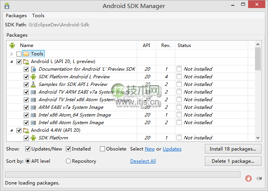
Task: Click the Android 4.4W folder icon
Action: (26, 131)
